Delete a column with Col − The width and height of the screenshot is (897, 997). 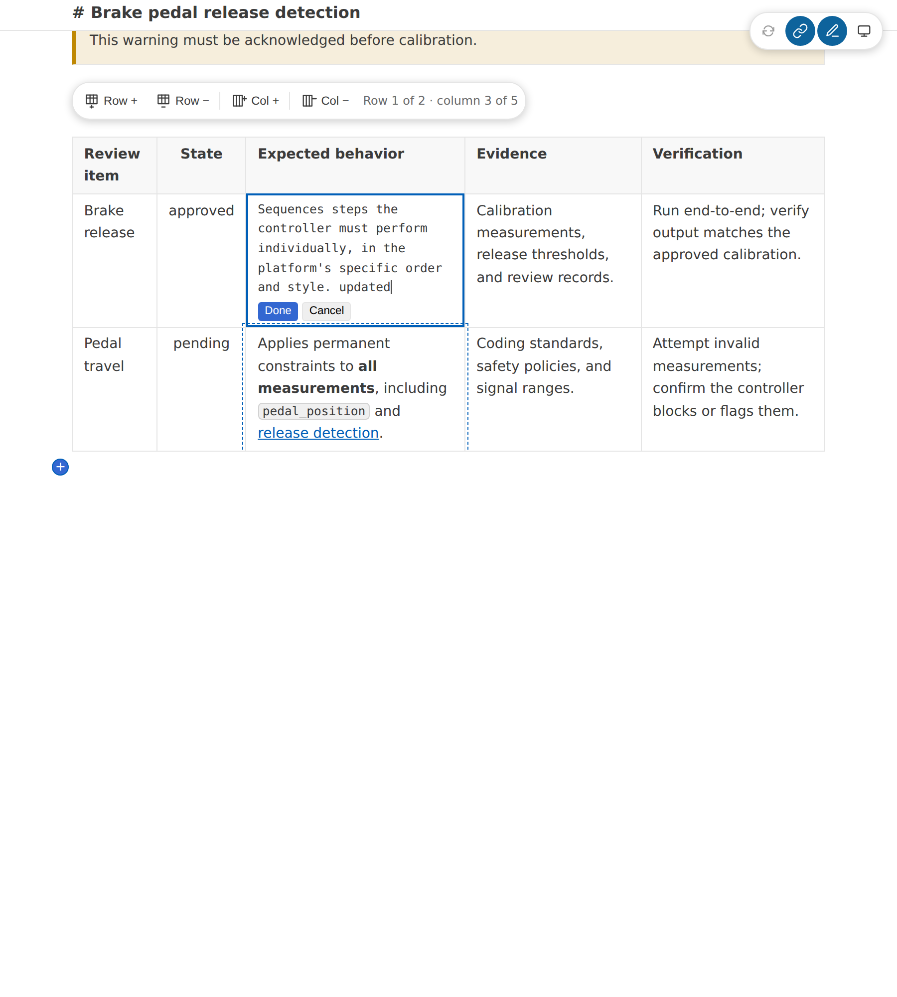click(326, 101)
